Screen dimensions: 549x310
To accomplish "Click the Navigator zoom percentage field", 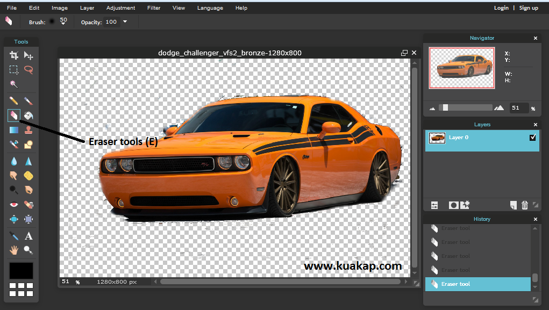I will (518, 108).
